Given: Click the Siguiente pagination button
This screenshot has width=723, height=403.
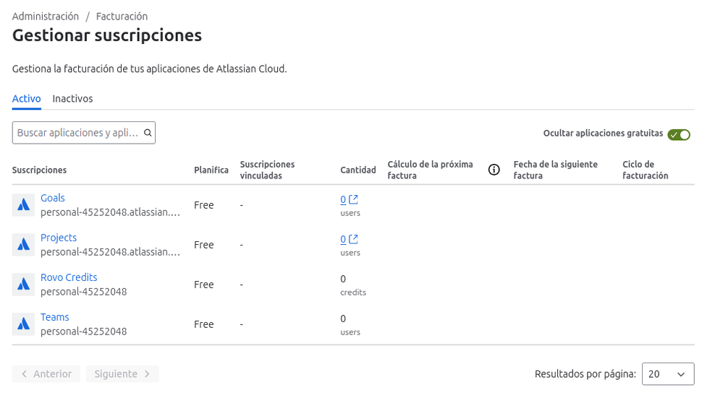Looking at the screenshot, I should pyautogui.click(x=122, y=374).
